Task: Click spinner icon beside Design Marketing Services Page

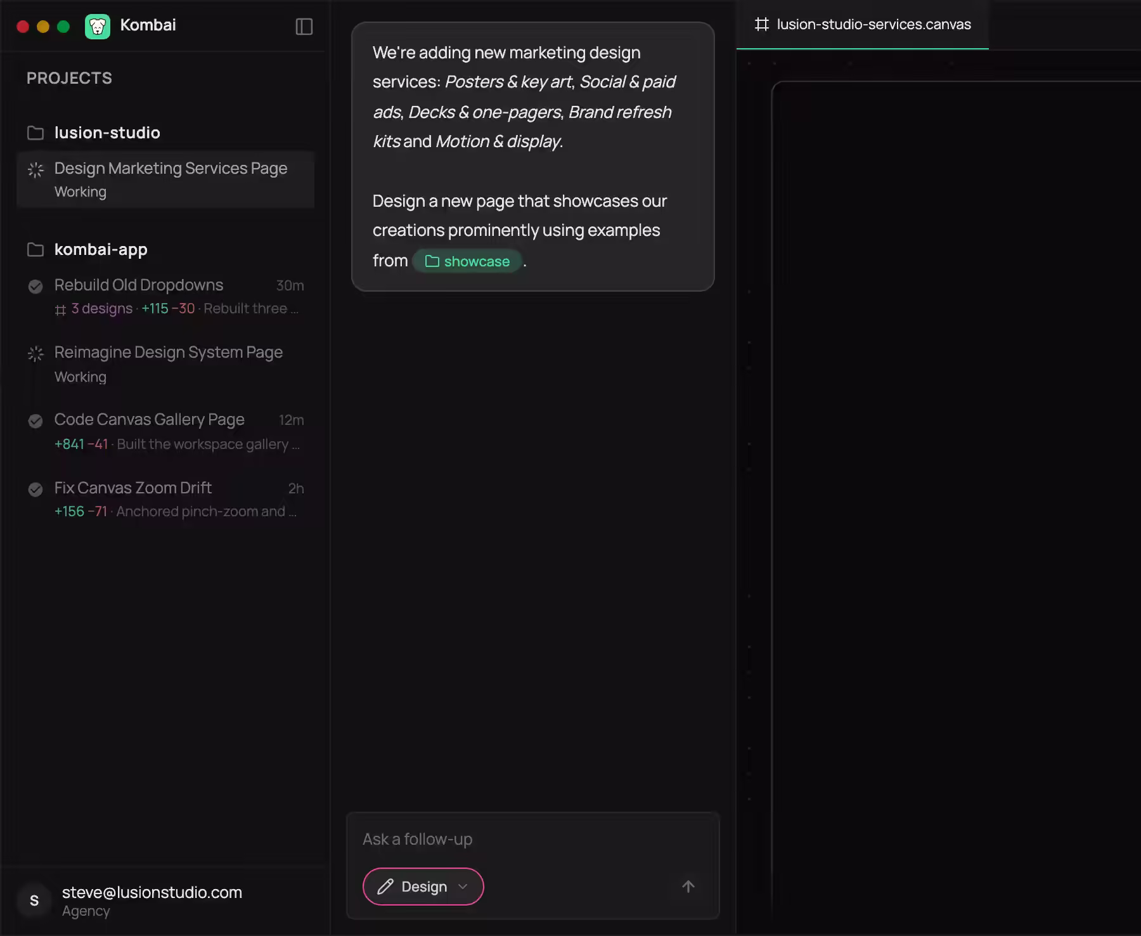Action: [35, 169]
